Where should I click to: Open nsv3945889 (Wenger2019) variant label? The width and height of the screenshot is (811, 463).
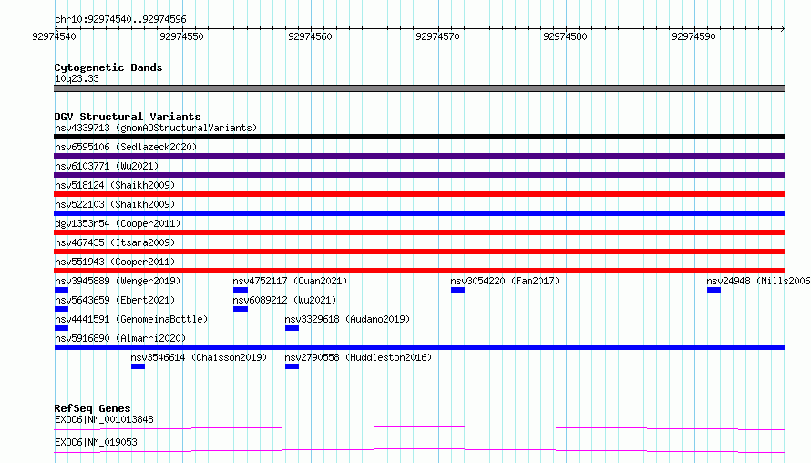click(118, 281)
